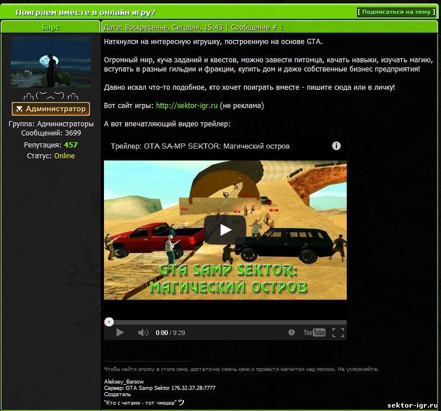Toggle fullscreen video mode
Viewport: 441px width, 411px height.
tap(338, 333)
